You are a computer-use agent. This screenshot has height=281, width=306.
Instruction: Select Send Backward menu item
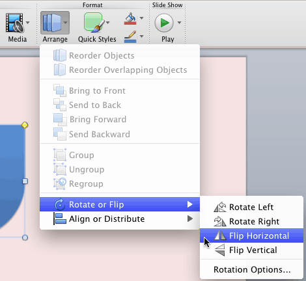pos(120,134)
